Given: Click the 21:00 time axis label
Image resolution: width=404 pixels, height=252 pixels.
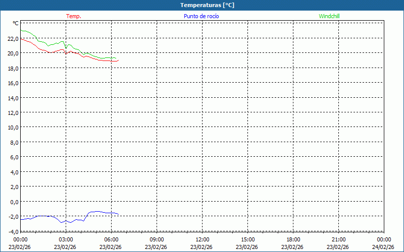Looking at the screenshot, I should [338, 239].
